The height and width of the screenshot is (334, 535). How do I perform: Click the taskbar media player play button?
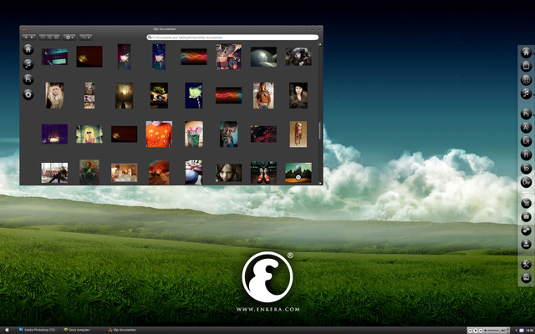[476, 331]
